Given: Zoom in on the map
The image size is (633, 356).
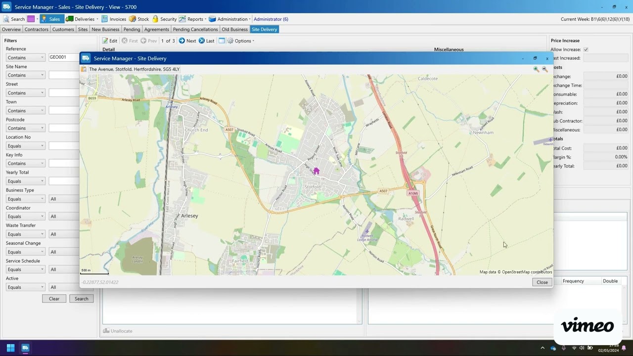Looking at the screenshot, I should 536,69.
